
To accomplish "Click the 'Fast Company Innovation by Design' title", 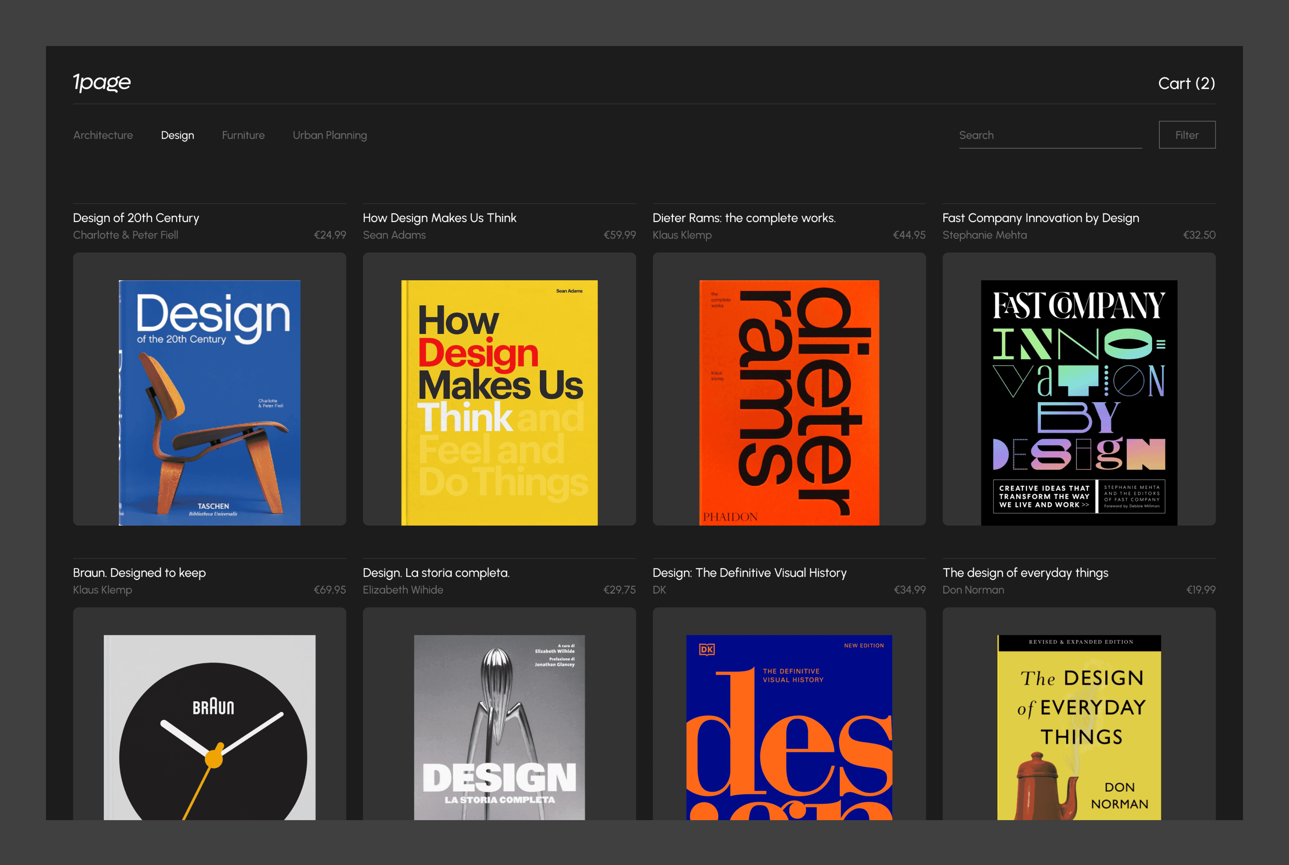I will pos(1040,218).
